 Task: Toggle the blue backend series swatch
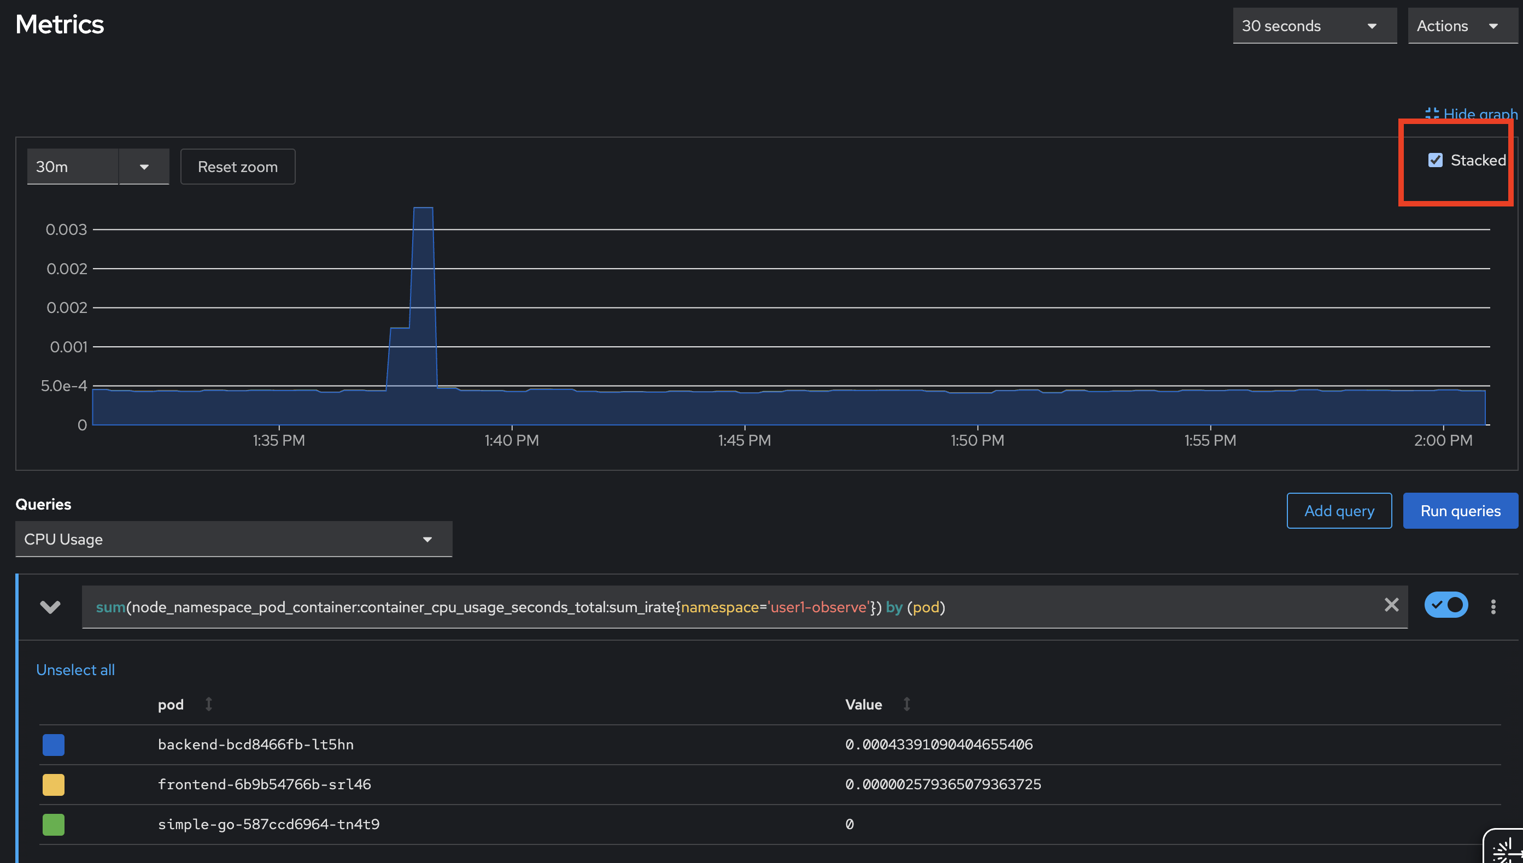[x=54, y=744]
